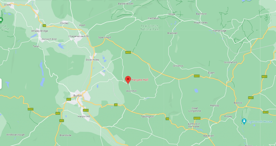Select the Peak District National Park label
This screenshot has height=146, width=276.
150,28
